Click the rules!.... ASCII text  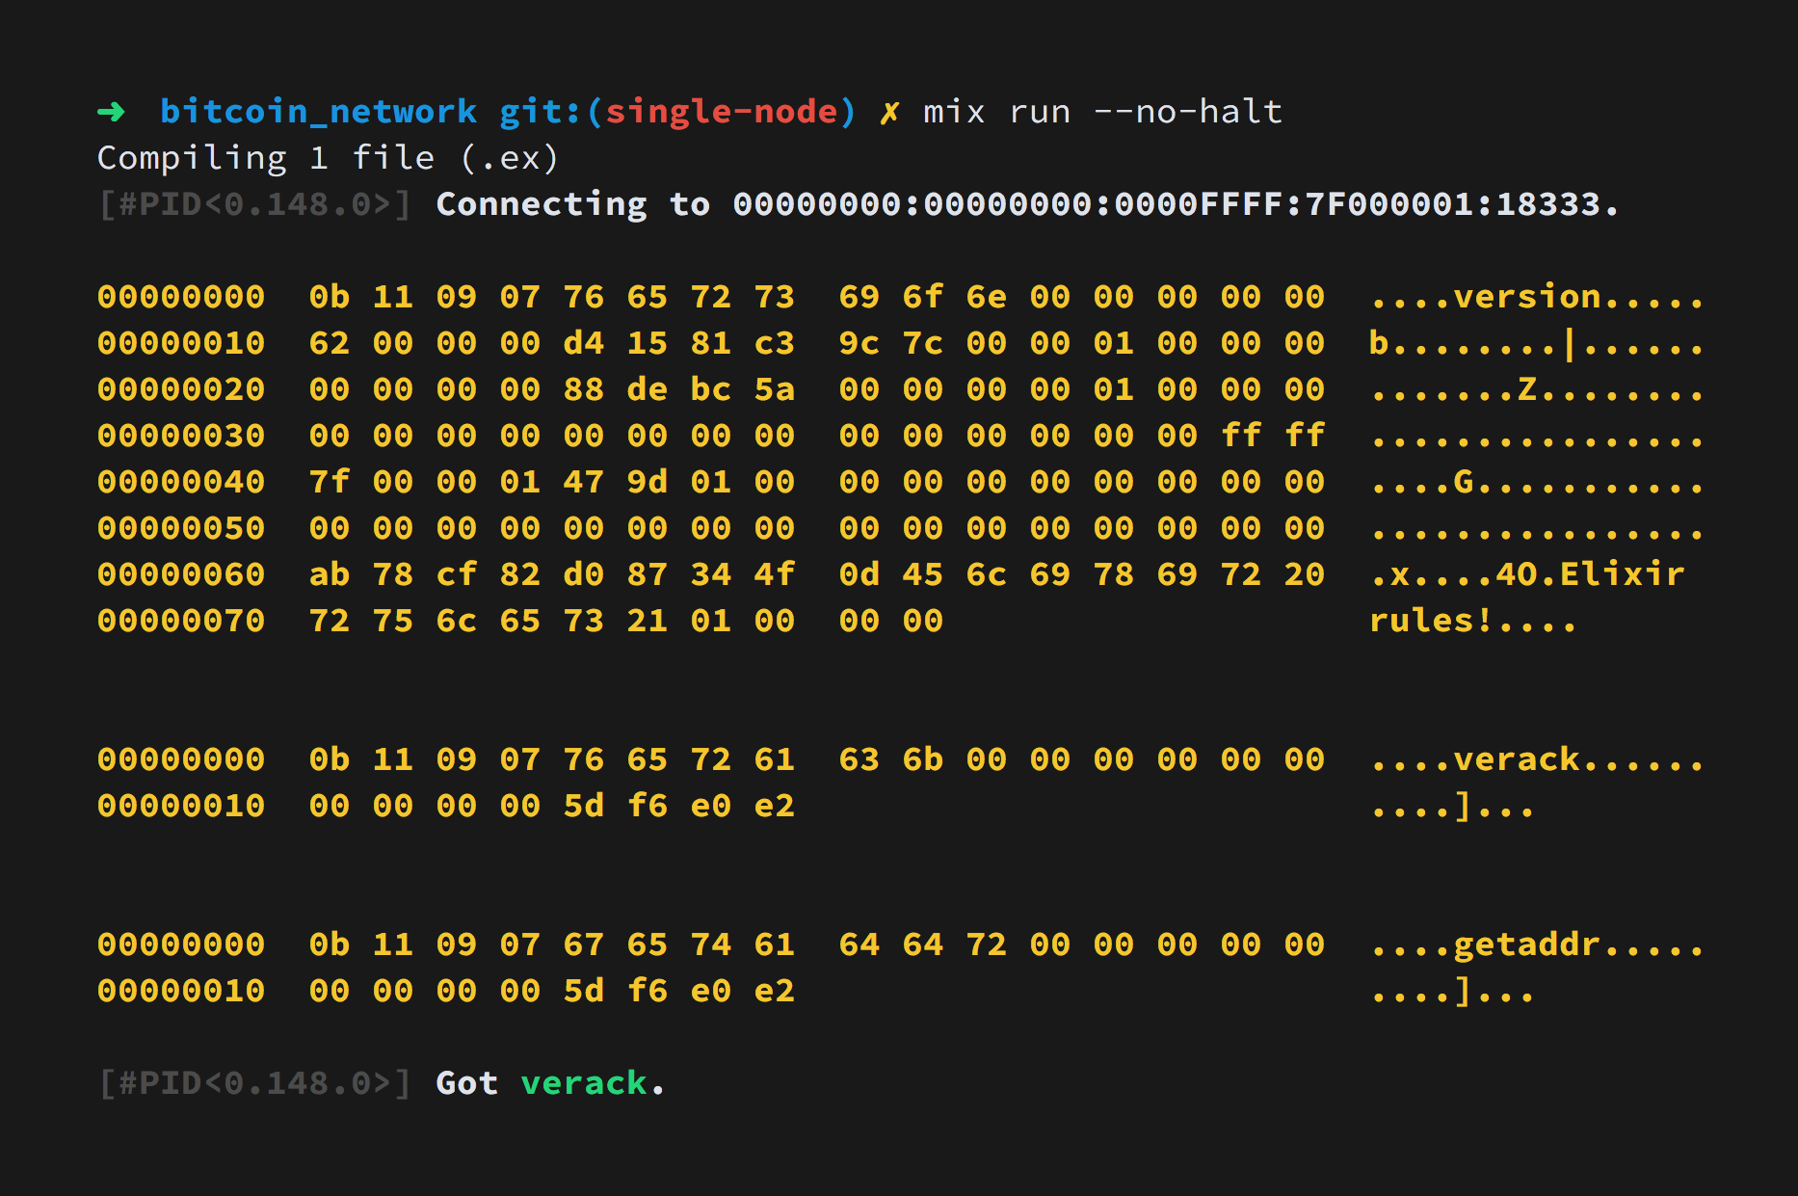point(1473,621)
